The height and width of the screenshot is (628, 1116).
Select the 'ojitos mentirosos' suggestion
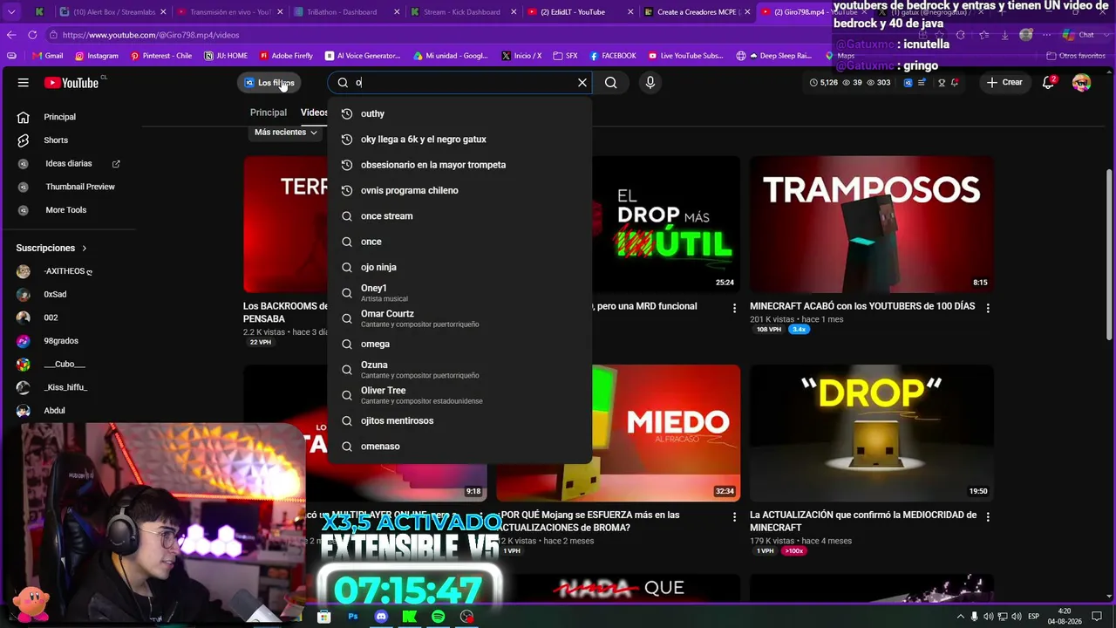tap(459, 421)
